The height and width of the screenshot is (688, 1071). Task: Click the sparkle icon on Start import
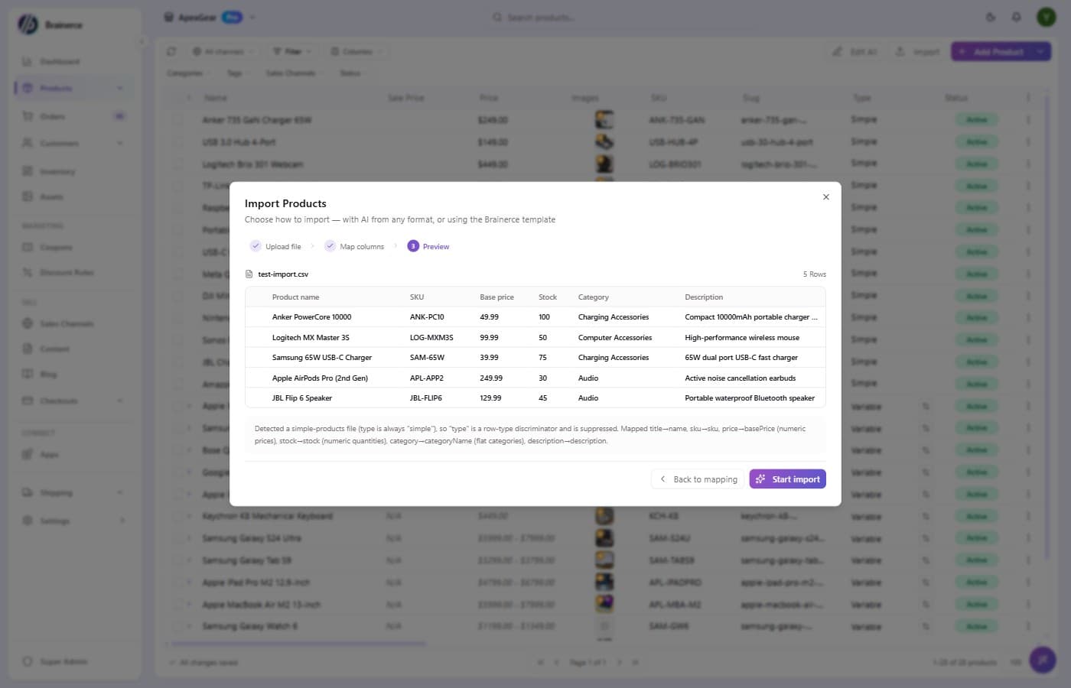click(x=760, y=479)
